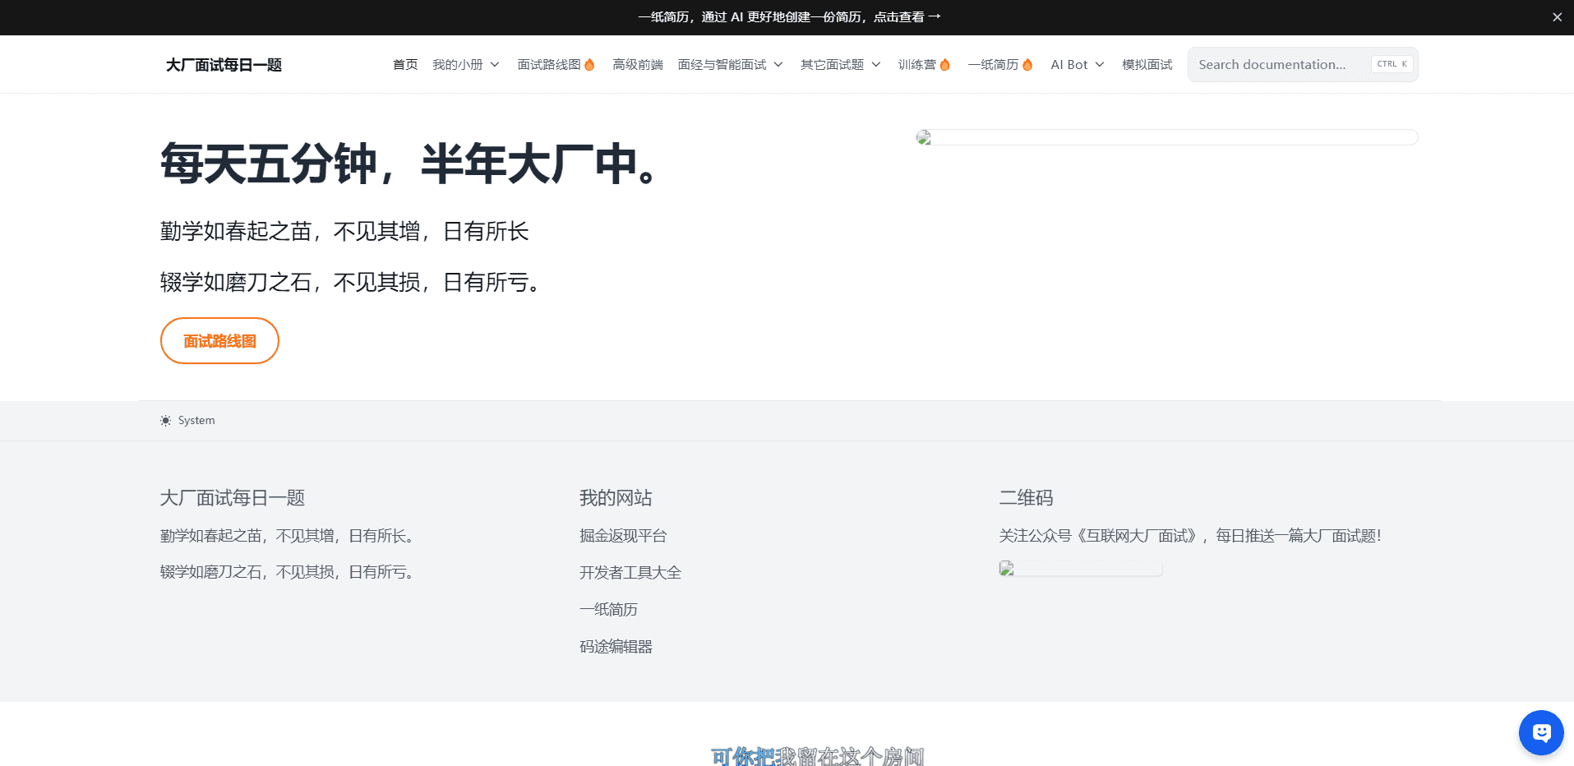The image size is (1574, 766).
Task: Click the QR code image placeholder
Action: click(1080, 568)
